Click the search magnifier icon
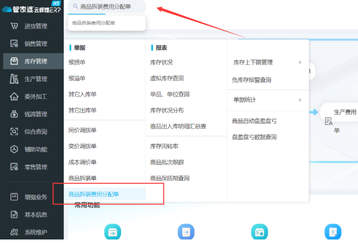 tap(75, 7)
